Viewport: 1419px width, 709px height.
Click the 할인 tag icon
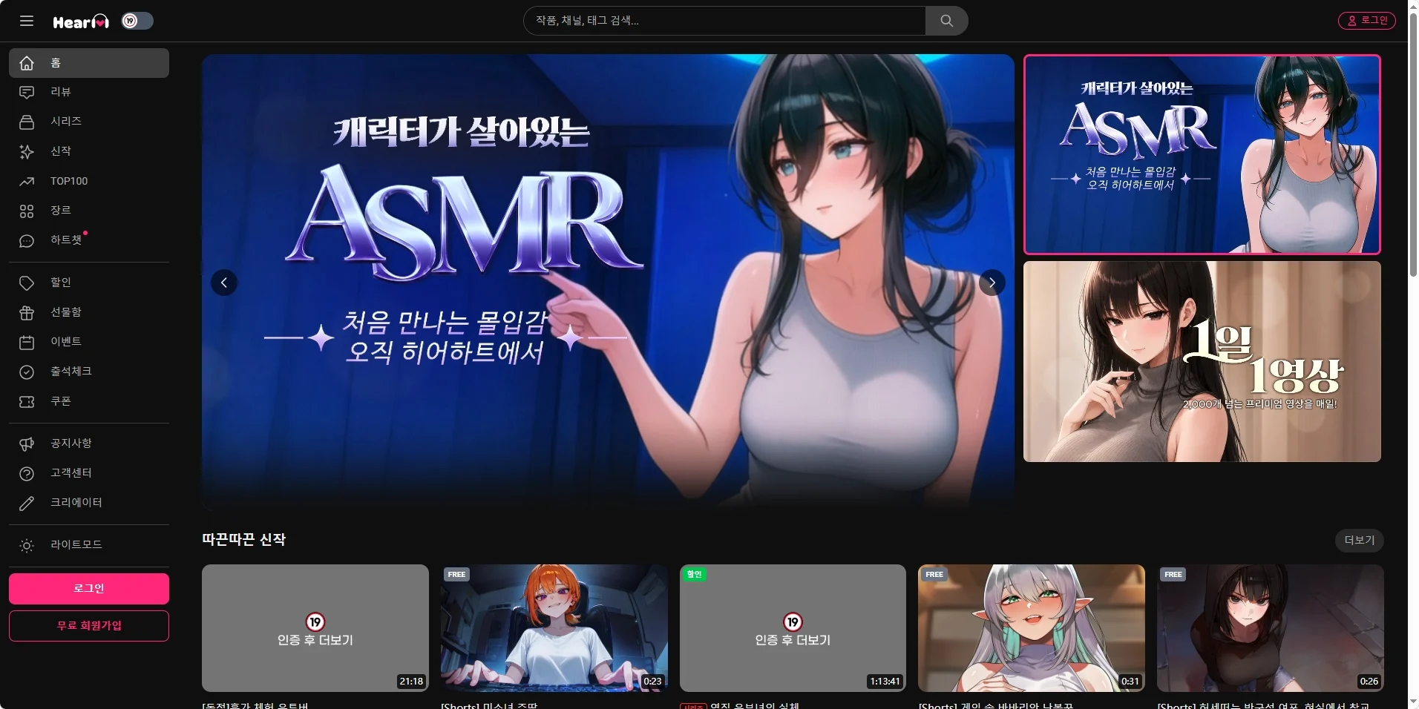pyautogui.click(x=27, y=283)
